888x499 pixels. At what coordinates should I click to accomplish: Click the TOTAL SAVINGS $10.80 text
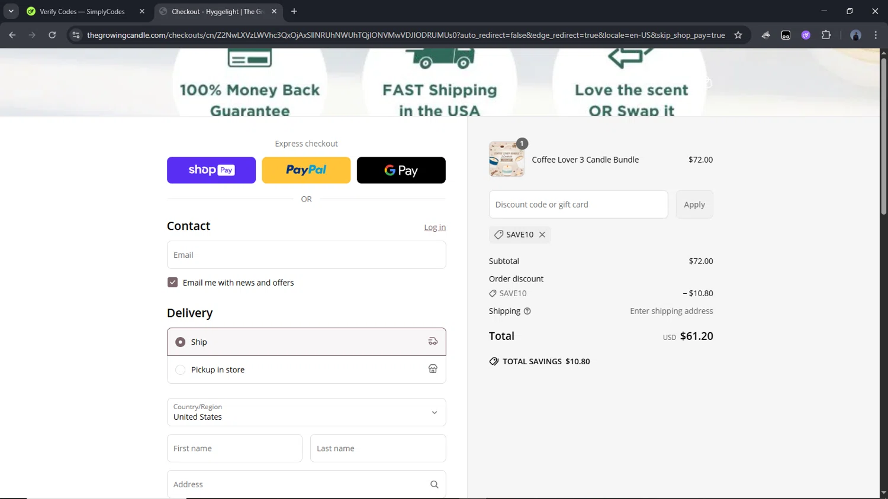click(x=546, y=361)
